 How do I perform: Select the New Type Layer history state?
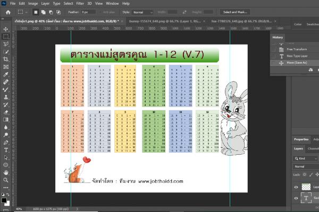tap(298, 56)
